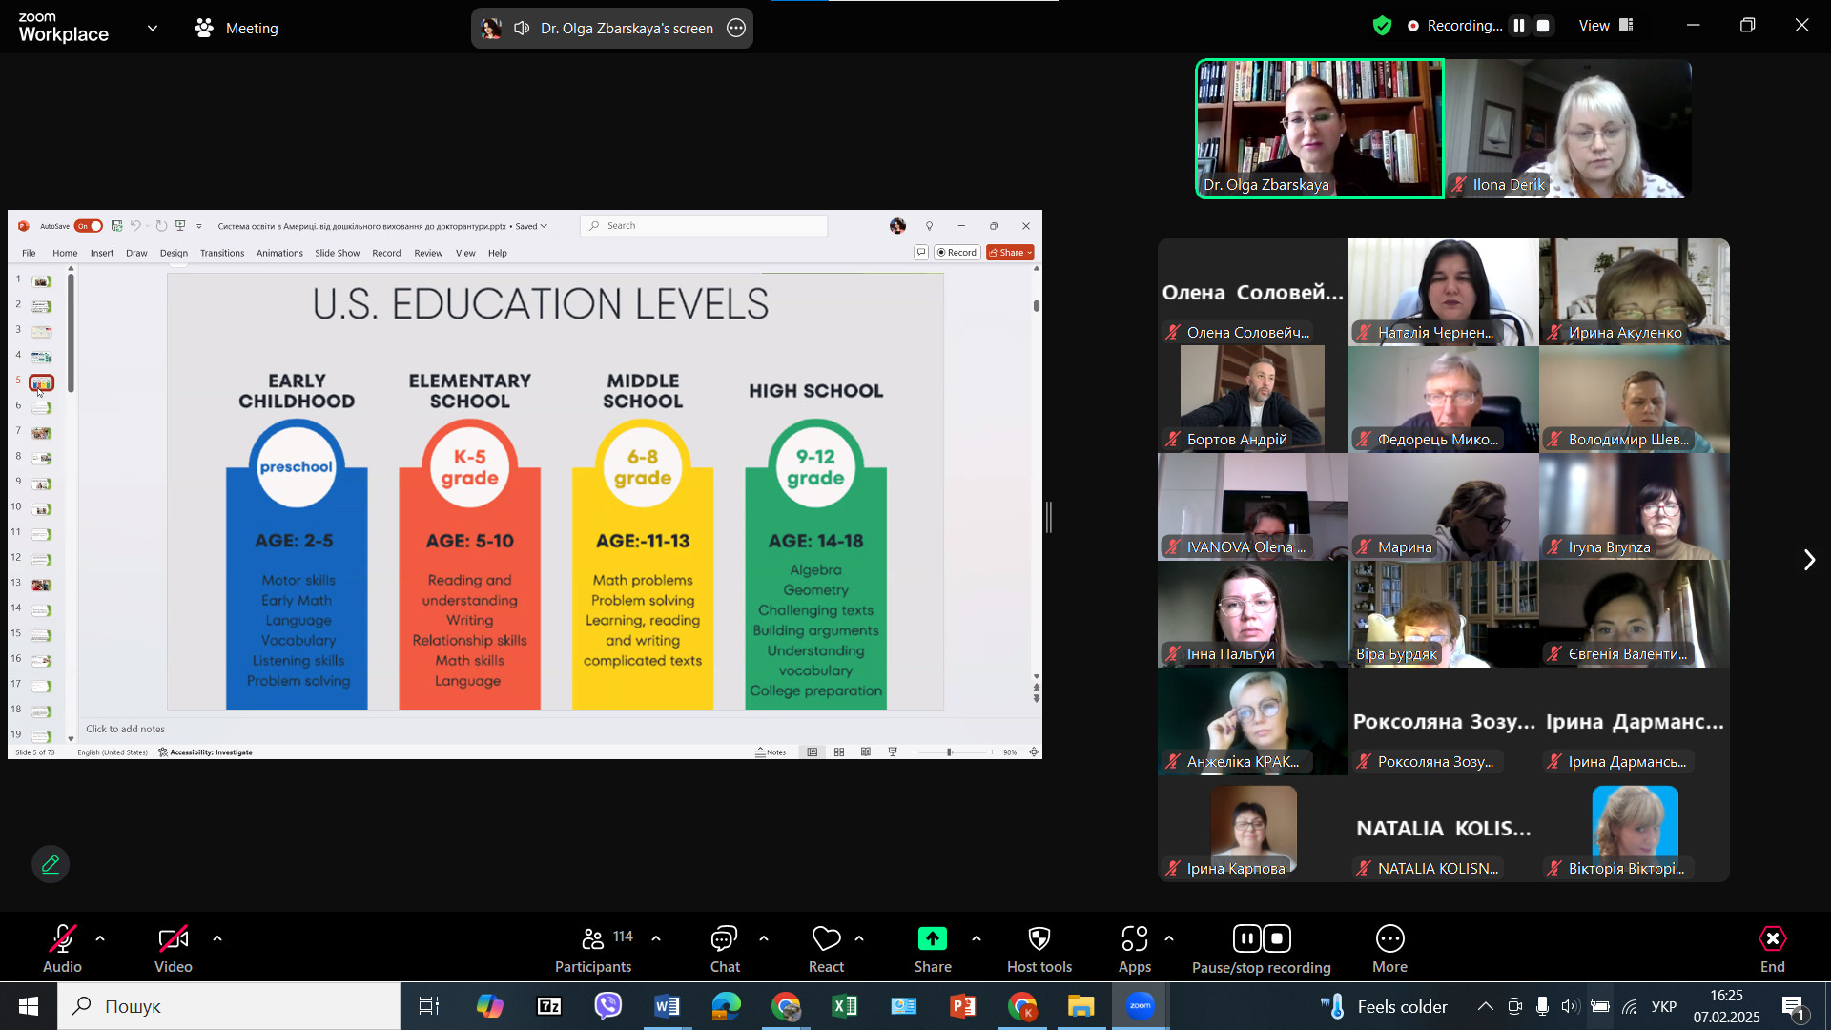This screenshot has width=1831, height=1030.
Task: Click the annotate pencil icon
Action: tap(51, 864)
